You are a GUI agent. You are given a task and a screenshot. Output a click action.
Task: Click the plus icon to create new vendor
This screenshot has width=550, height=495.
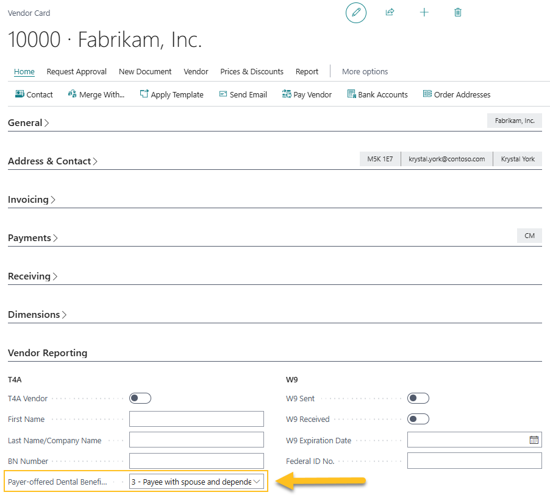point(424,12)
